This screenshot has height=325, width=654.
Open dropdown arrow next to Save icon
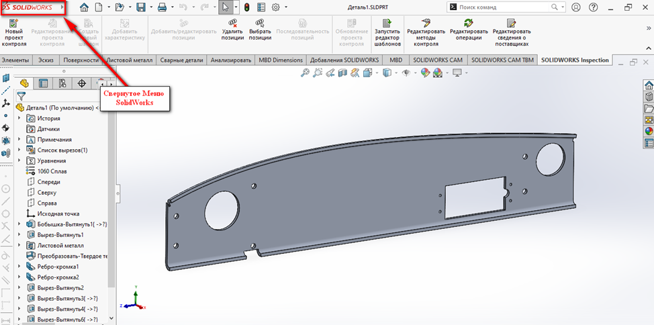point(151,7)
